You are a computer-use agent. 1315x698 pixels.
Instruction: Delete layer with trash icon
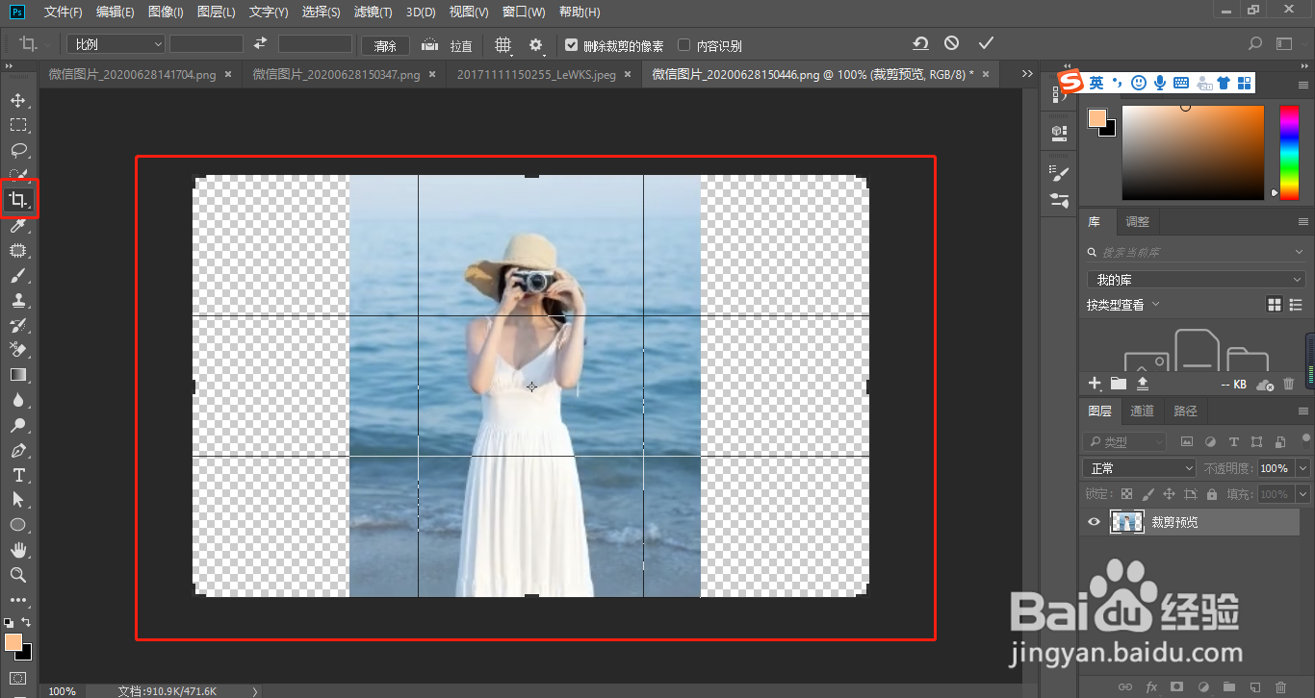point(1280,687)
